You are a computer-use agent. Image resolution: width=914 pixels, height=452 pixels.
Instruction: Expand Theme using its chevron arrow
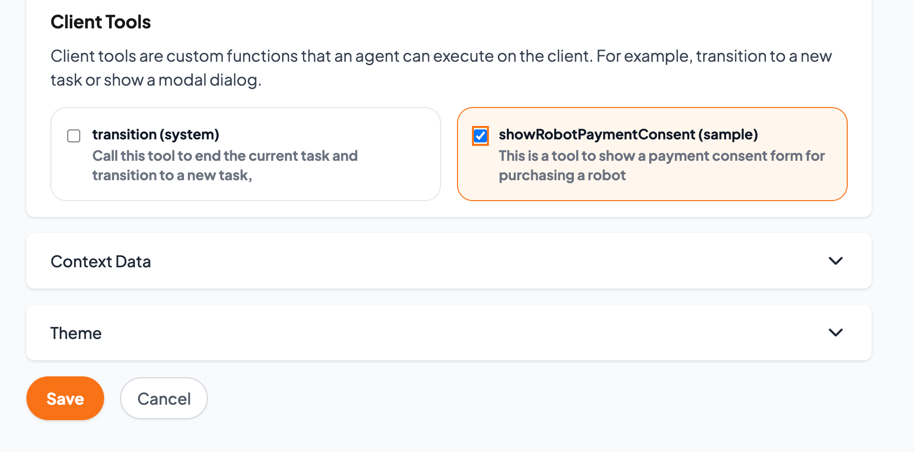click(x=835, y=333)
